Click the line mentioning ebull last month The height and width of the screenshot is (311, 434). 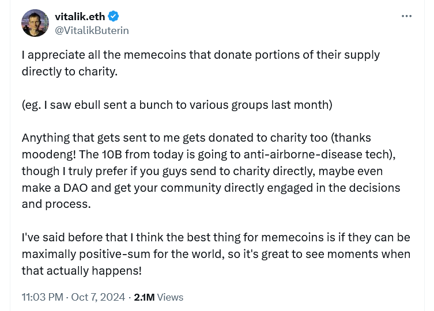[177, 105]
